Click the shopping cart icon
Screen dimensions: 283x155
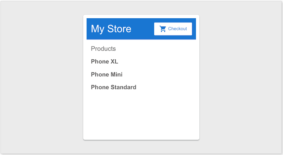tap(163, 29)
